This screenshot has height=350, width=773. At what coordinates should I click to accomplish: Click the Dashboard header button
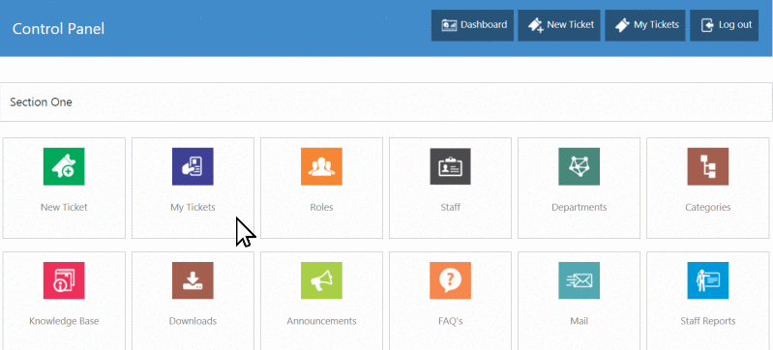click(472, 25)
